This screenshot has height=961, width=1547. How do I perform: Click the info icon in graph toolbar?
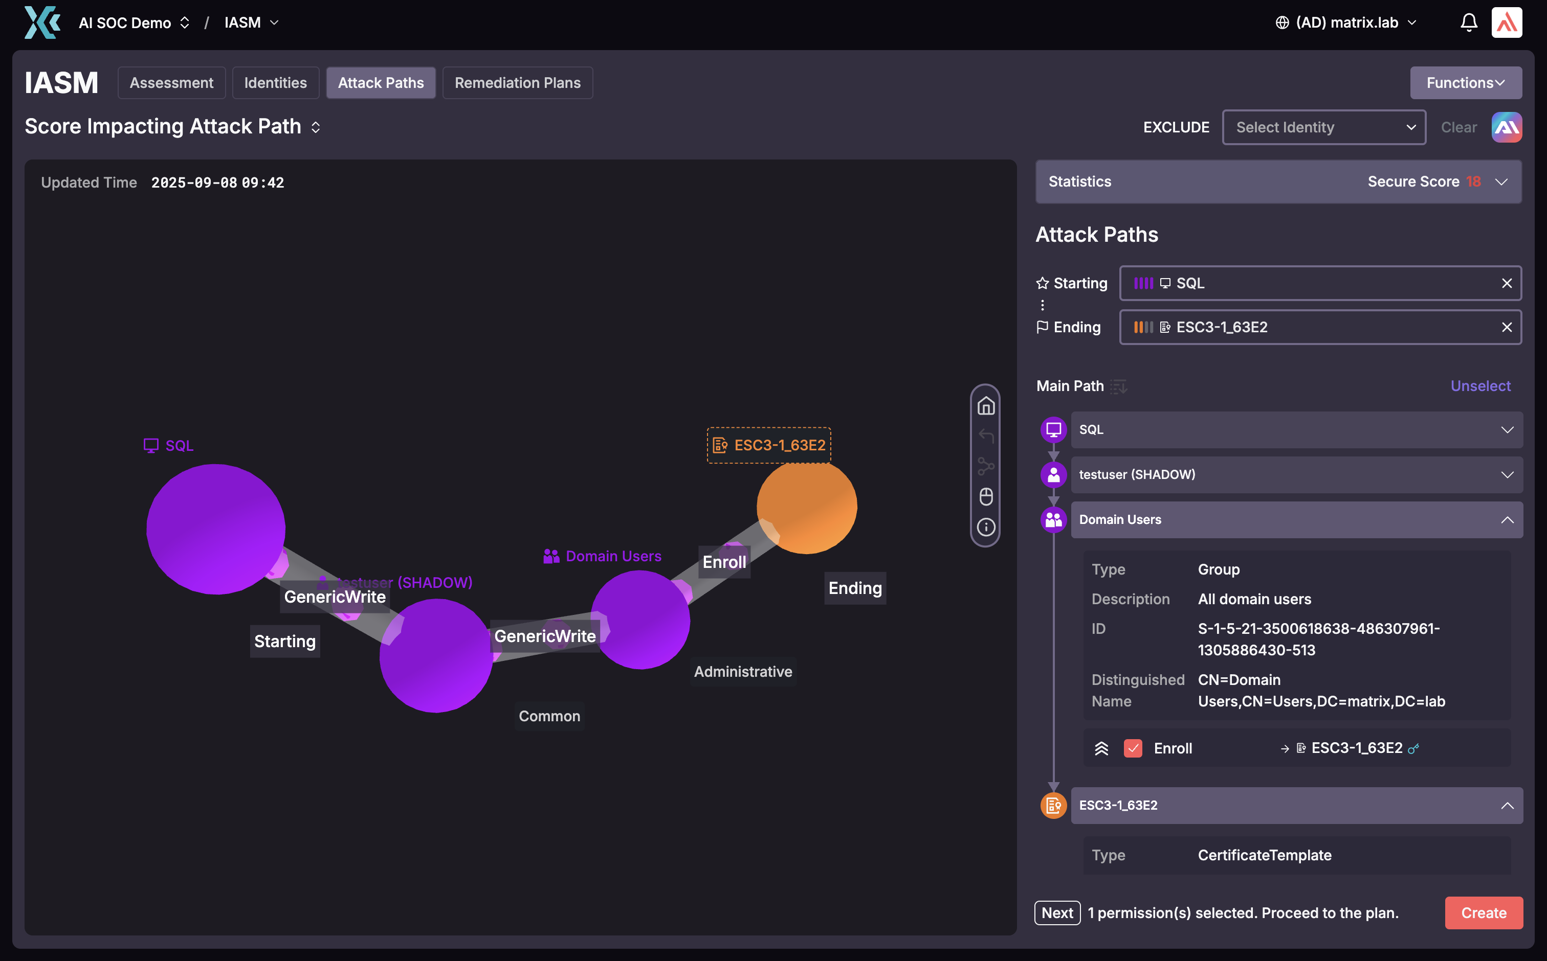coord(987,528)
